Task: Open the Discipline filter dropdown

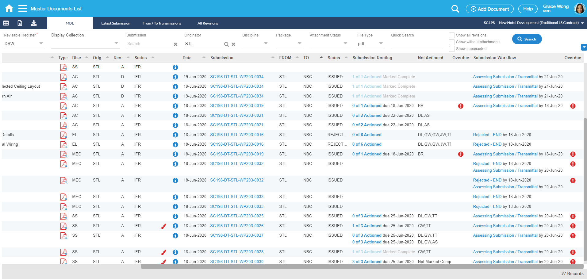Action: click(x=266, y=44)
